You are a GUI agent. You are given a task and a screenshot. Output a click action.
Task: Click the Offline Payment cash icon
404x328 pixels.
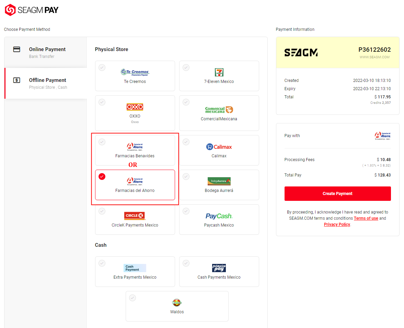click(17, 80)
